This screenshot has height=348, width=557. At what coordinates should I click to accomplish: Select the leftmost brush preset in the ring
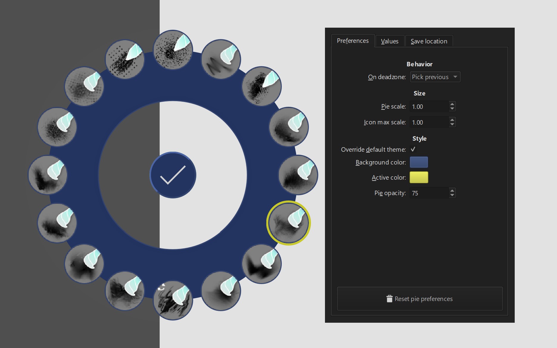pos(48,175)
